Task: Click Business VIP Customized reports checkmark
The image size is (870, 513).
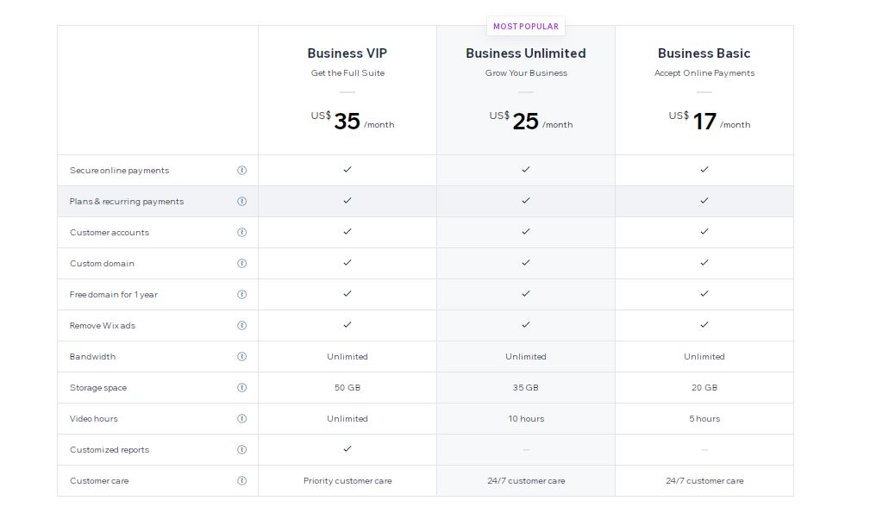Action: [x=347, y=448]
